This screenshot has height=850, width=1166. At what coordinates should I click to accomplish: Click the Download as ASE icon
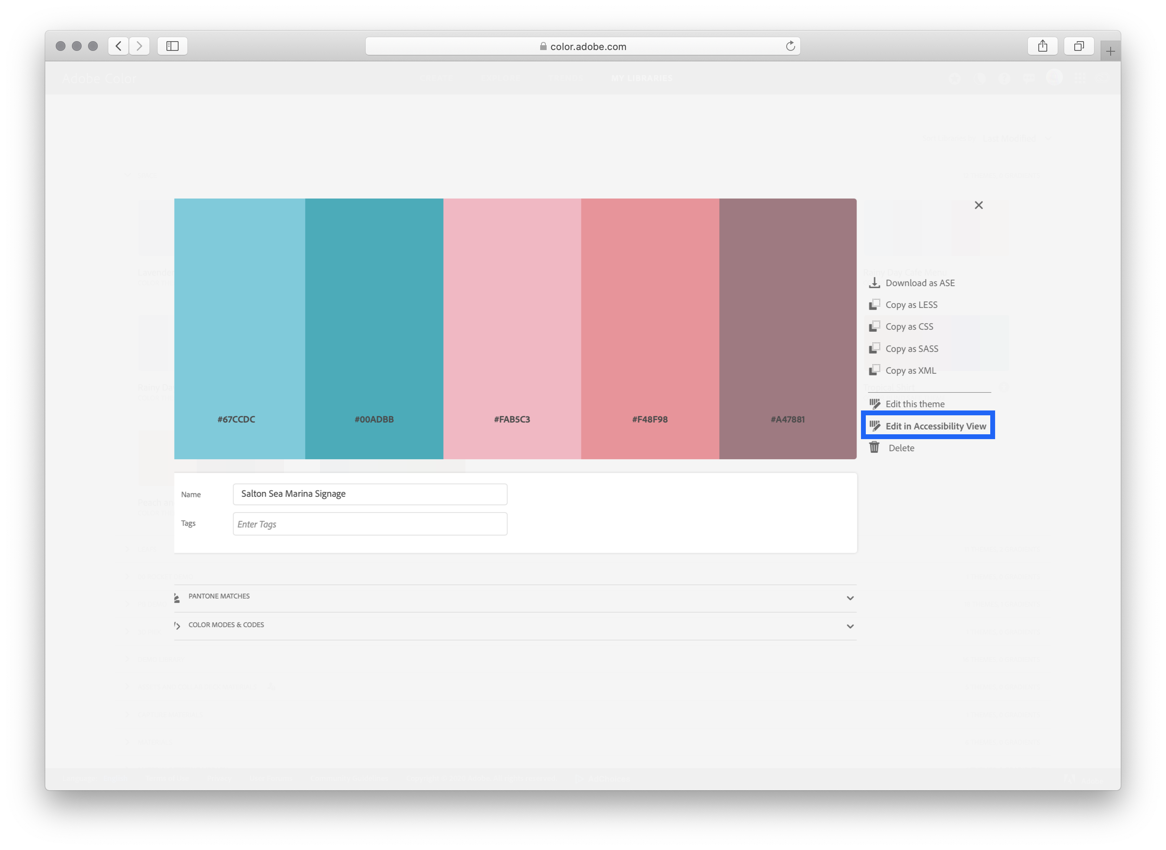(873, 282)
